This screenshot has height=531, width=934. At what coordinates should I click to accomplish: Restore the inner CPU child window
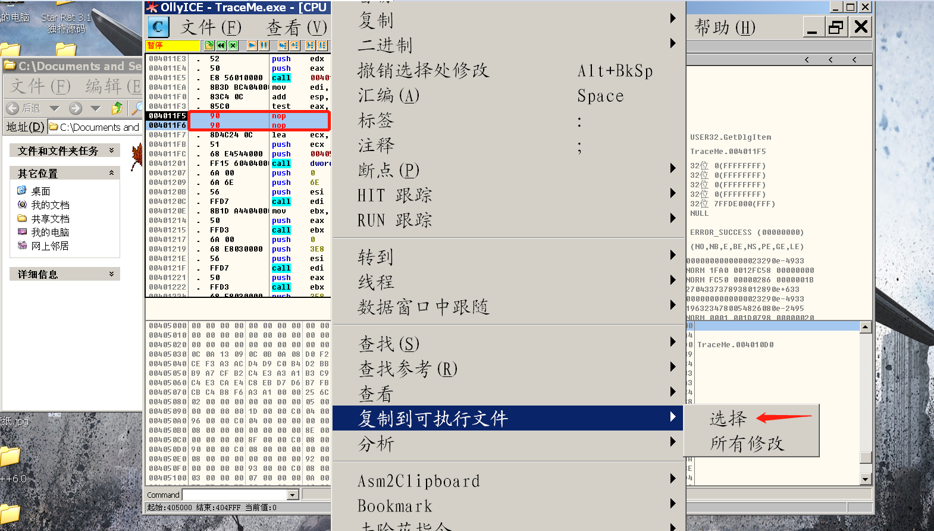pos(836,27)
